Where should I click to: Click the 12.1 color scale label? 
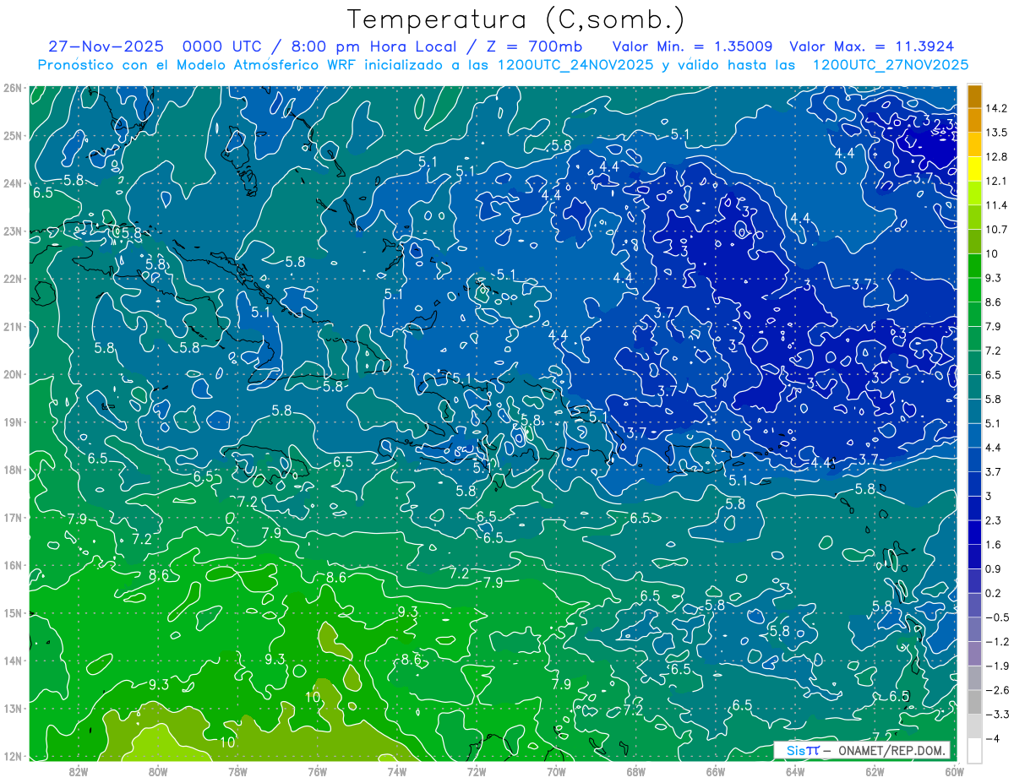coord(996,181)
